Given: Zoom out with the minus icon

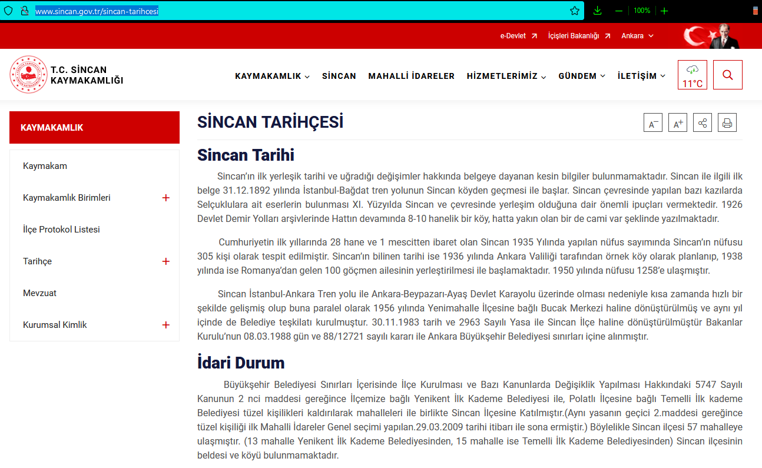Looking at the screenshot, I should pos(619,11).
